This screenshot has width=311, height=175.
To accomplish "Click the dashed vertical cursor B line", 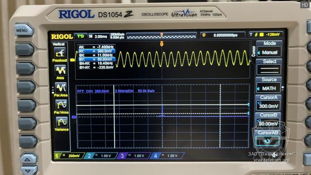I will (x=220, y=116).
